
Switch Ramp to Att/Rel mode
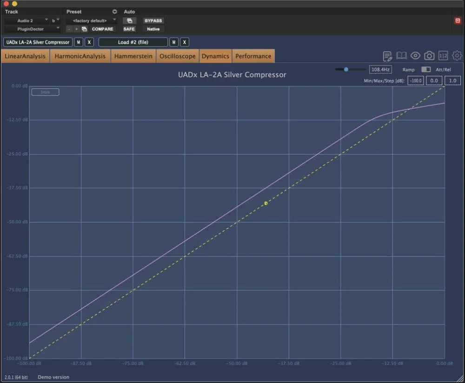425,69
